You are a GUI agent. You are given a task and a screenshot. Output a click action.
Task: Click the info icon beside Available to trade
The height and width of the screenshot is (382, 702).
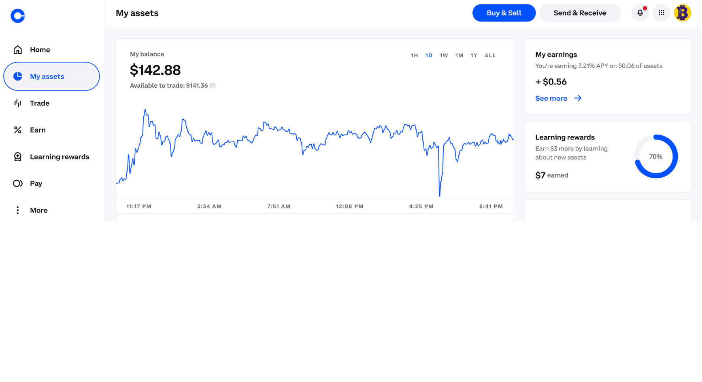pyautogui.click(x=213, y=86)
